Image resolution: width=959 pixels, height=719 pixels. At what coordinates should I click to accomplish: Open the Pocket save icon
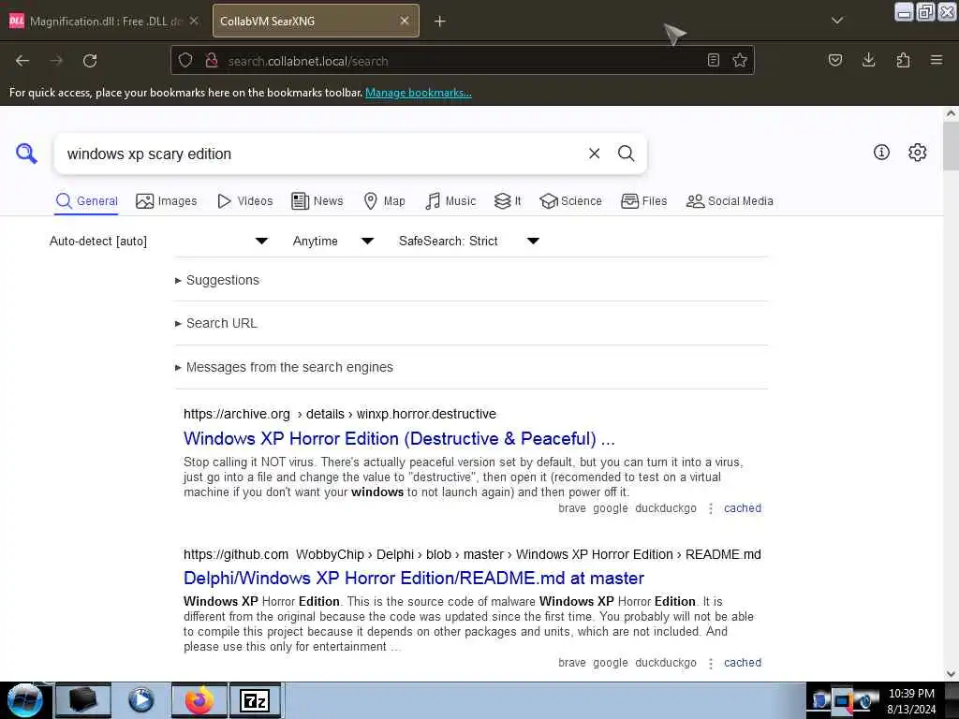pos(835,60)
